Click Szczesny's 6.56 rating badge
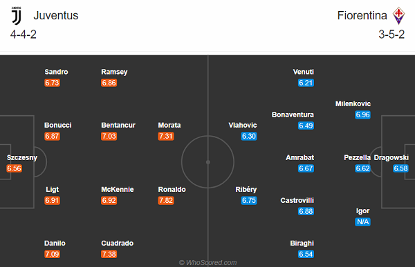This screenshot has height=267, width=415. [x=15, y=168]
